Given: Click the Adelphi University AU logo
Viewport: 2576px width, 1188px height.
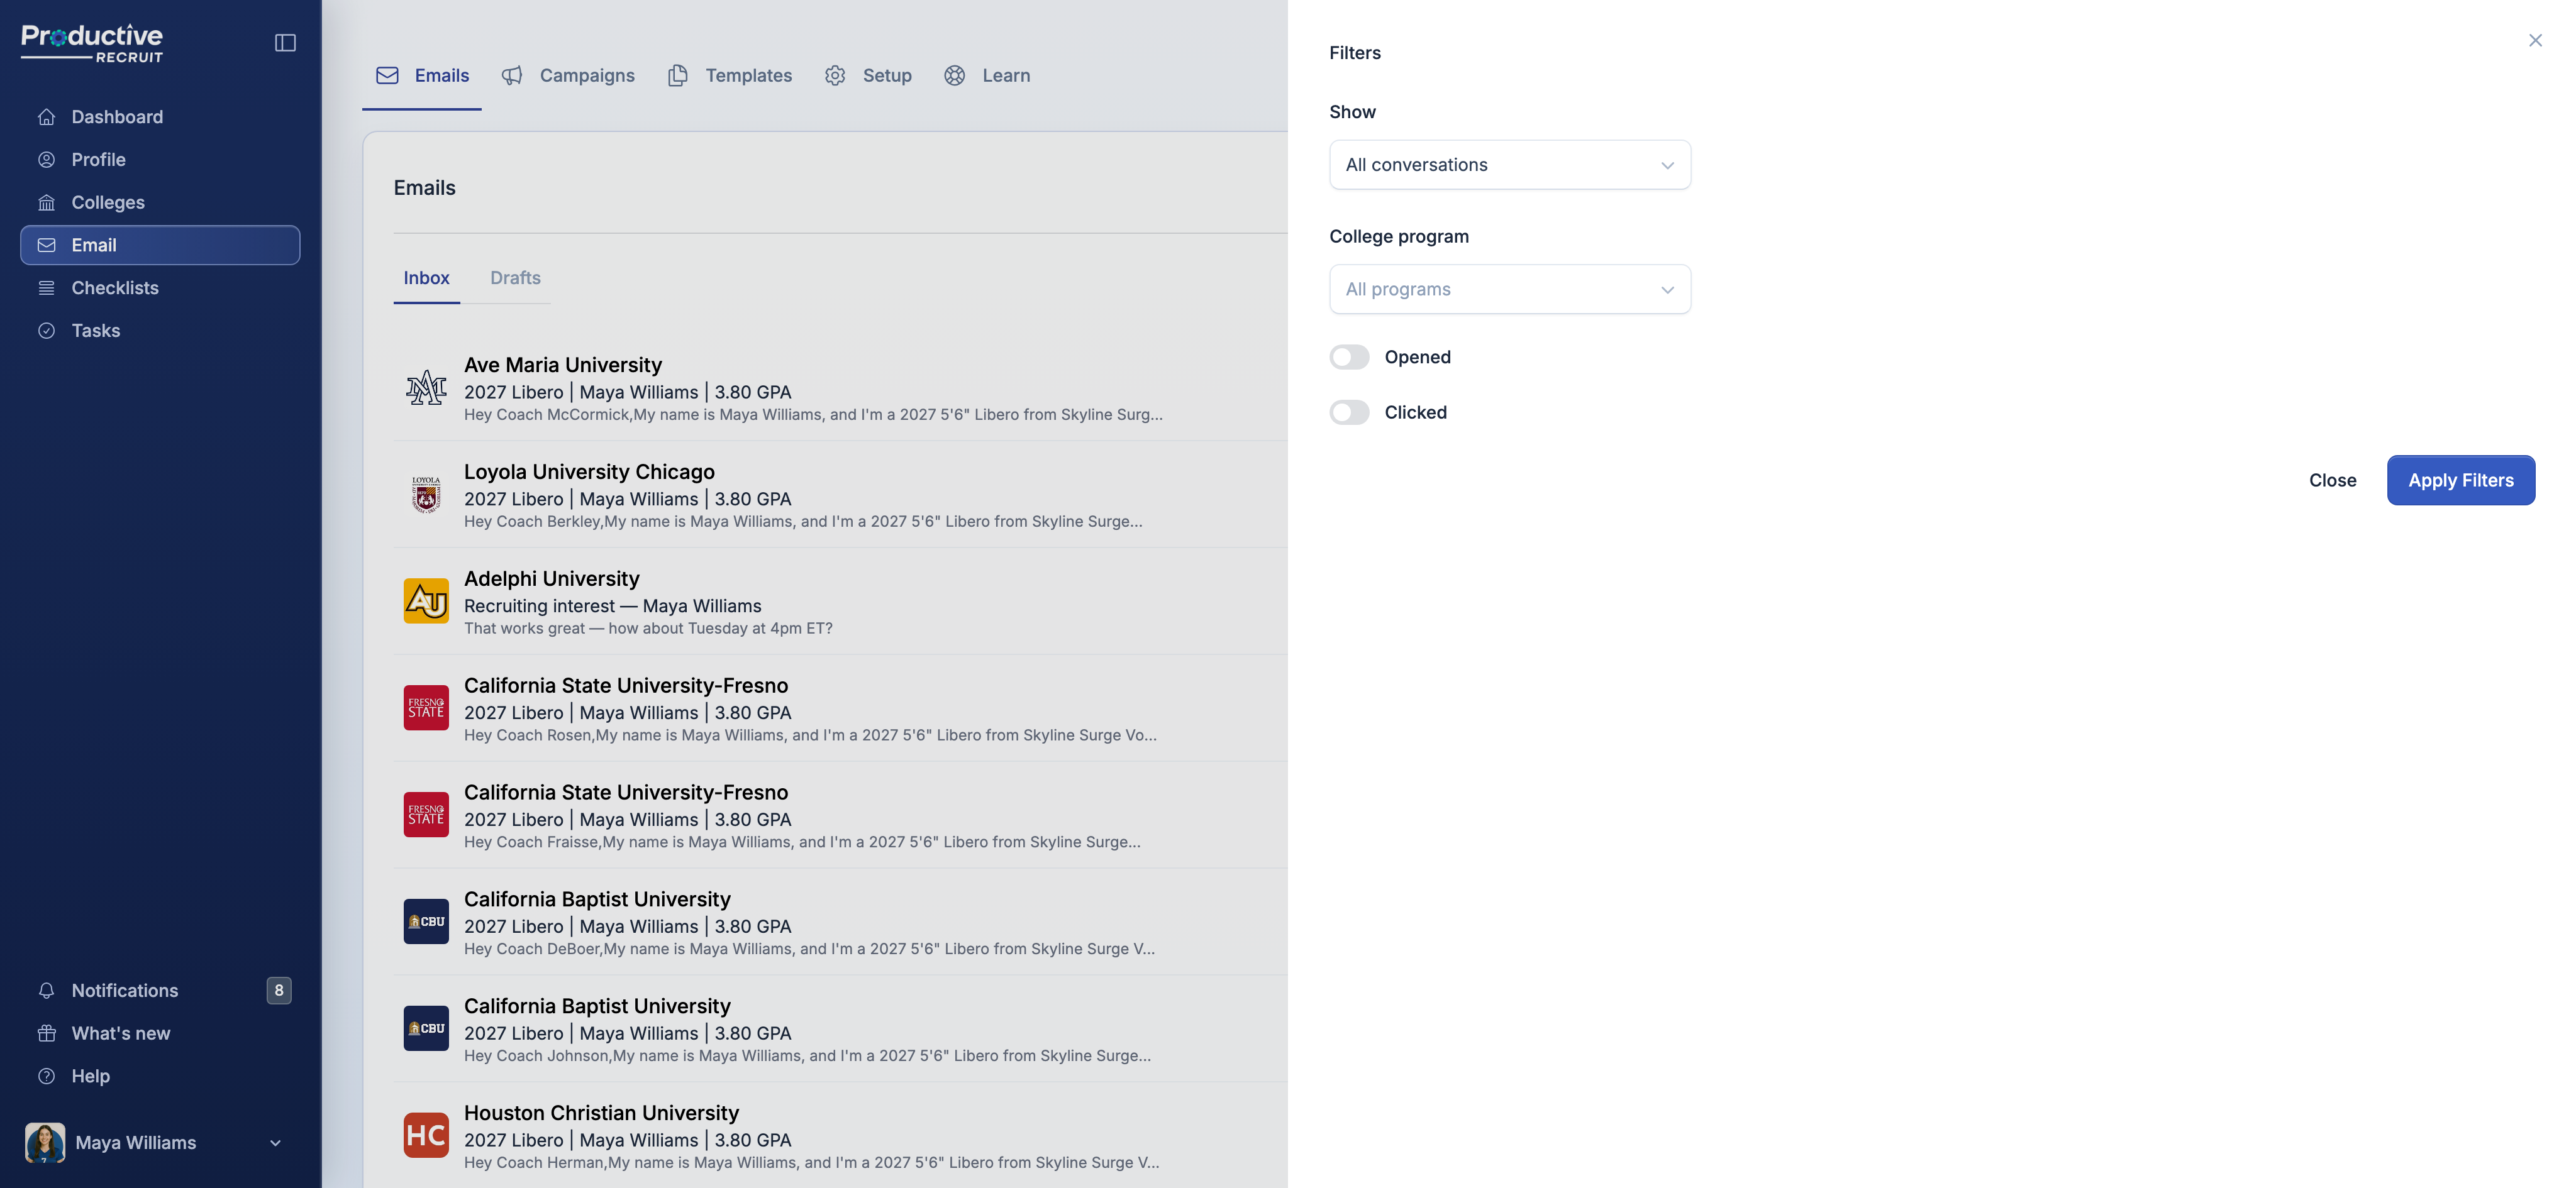Looking at the screenshot, I should click(426, 602).
